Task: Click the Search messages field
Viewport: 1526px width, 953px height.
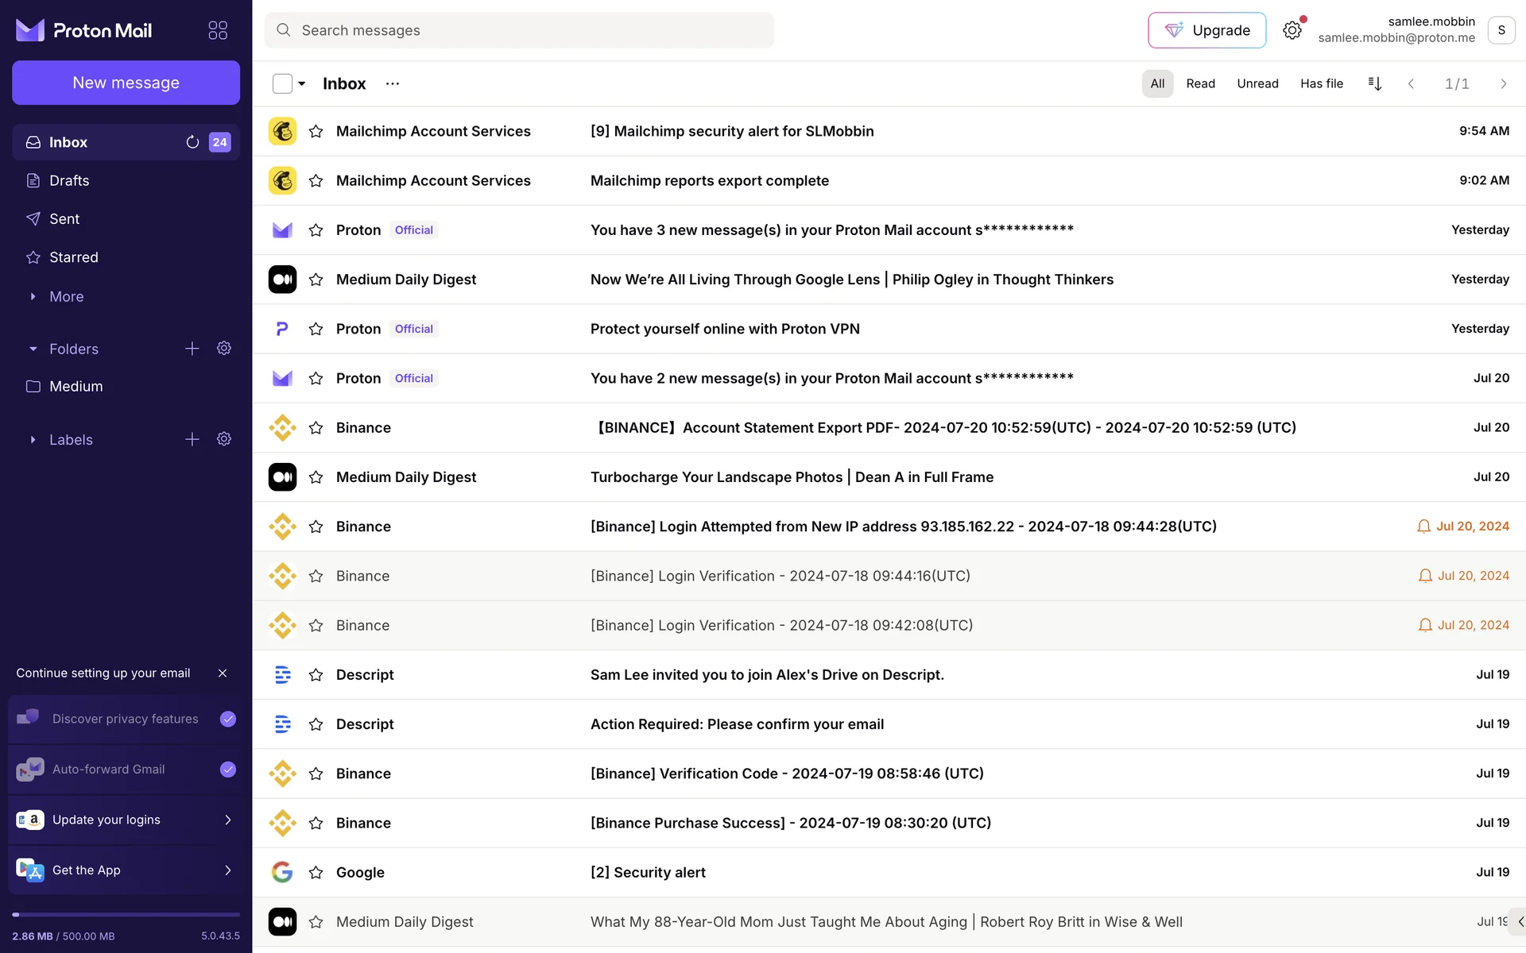Action: click(519, 30)
